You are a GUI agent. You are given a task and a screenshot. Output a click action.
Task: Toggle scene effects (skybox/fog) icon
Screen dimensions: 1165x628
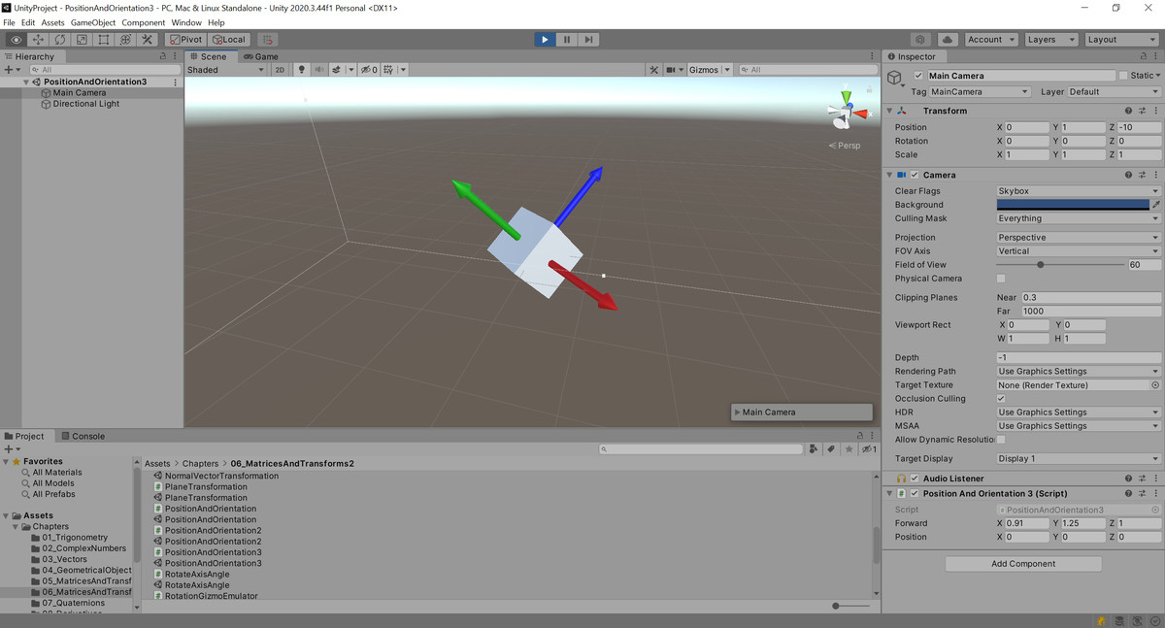(336, 70)
